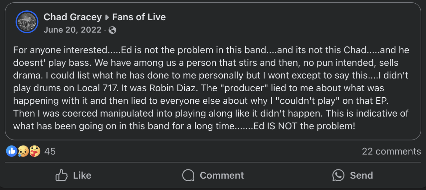Click the globe public-audience icon

click(112, 30)
